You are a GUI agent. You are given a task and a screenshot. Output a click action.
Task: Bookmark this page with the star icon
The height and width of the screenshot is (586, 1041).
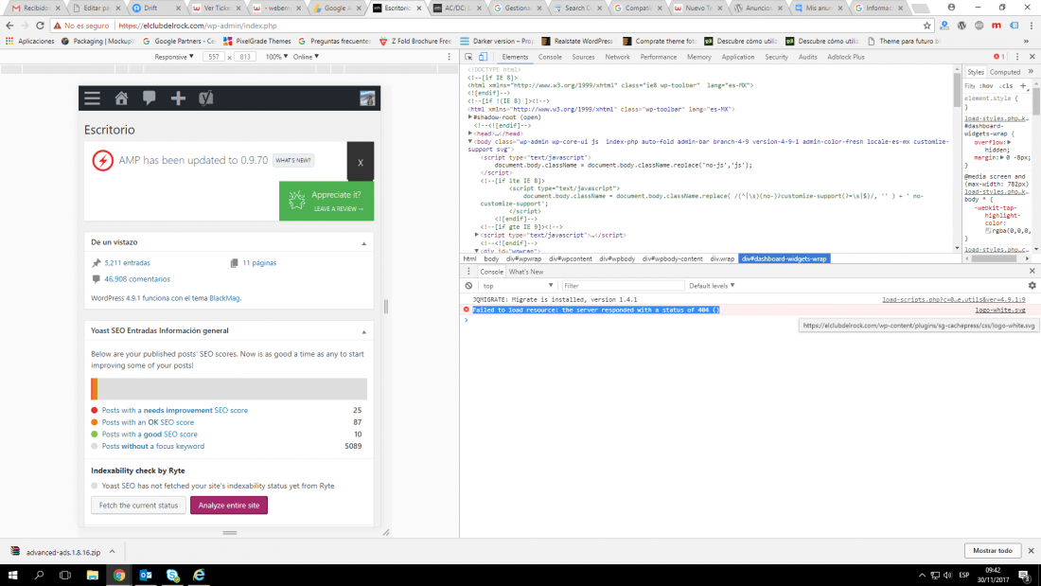coord(926,26)
